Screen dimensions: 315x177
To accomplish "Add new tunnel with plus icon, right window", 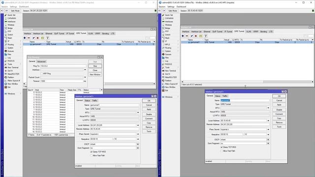I will [183, 36].
